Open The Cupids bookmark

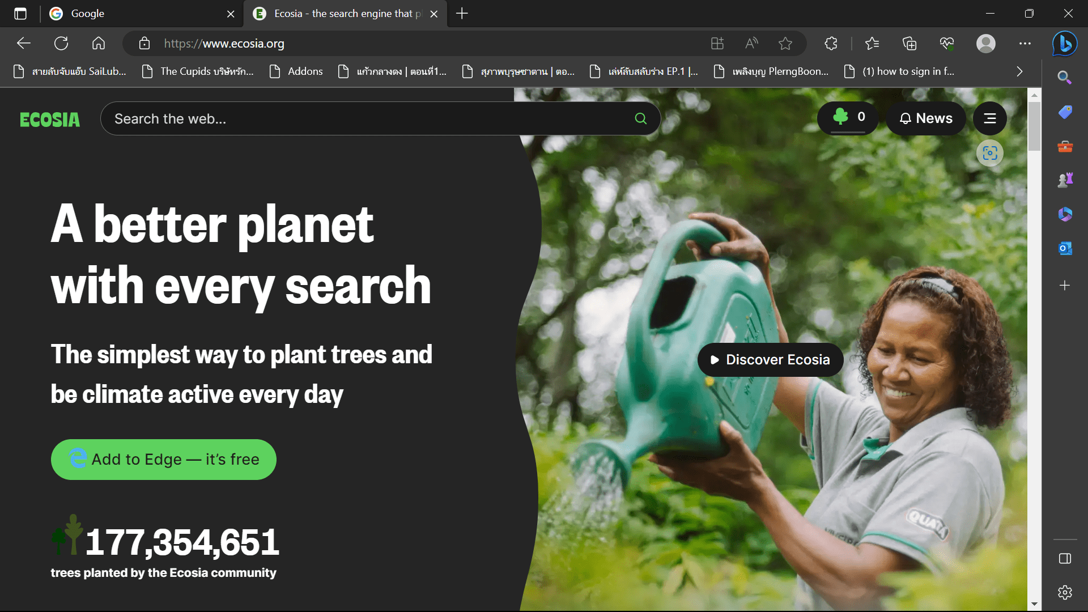[x=198, y=71]
